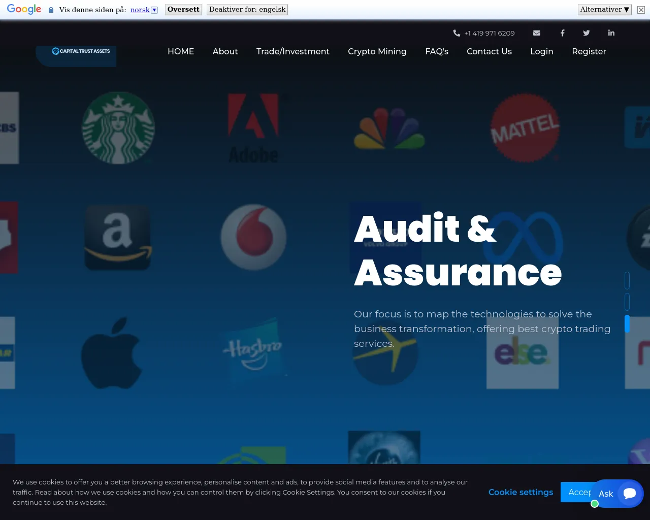Open Trade/Investment menu item
The height and width of the screenshot is (520, 650).
(292, 51)
